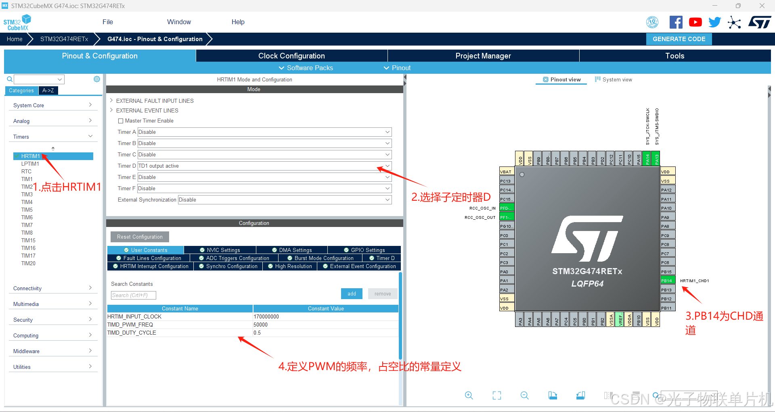Click the remove constant button

point(383,293)
